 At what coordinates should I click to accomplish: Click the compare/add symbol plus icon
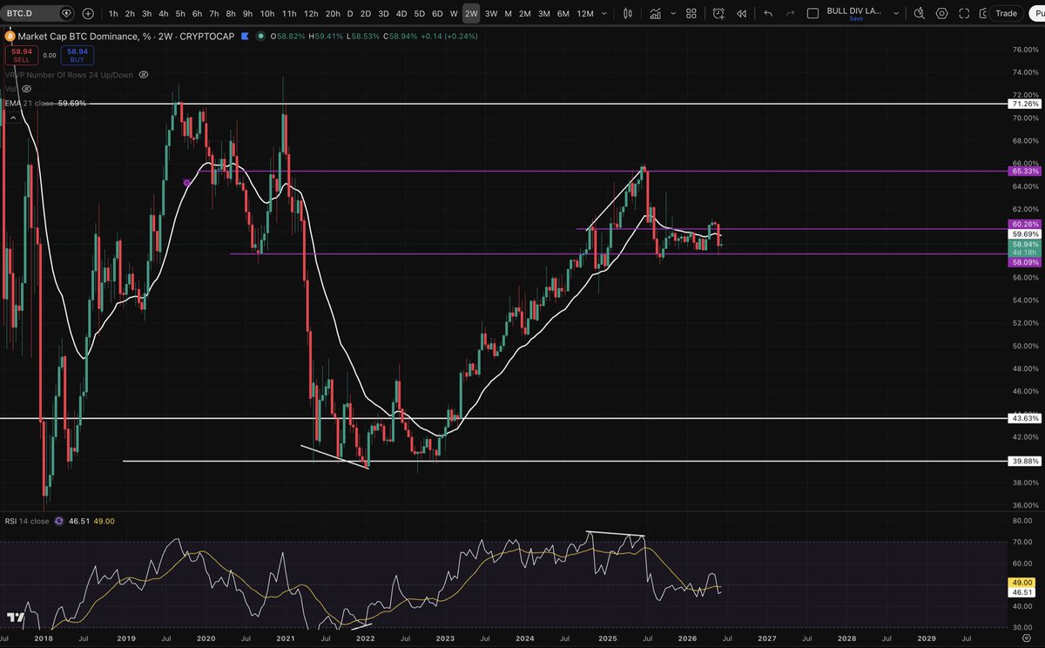pos(88,13)
